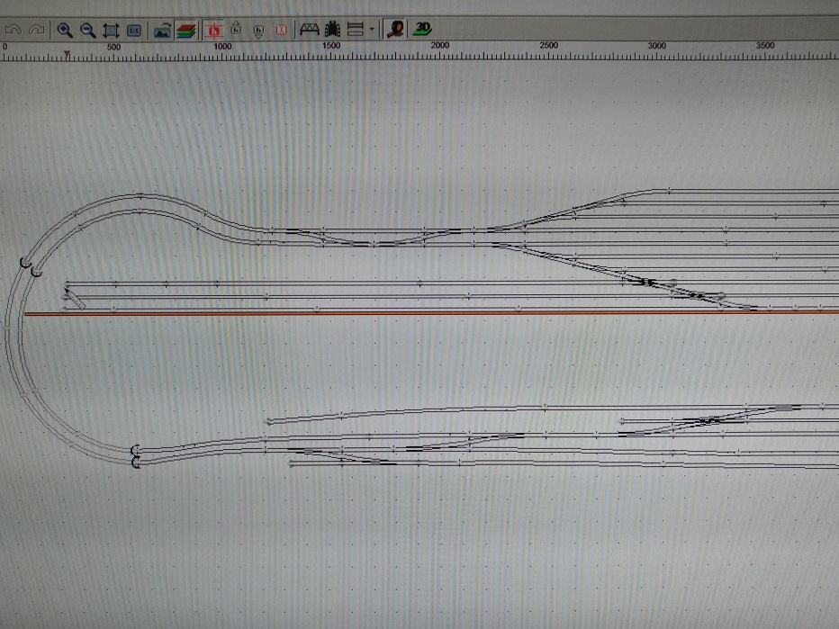Click the castle-shaped building icon
Image resolution: width=839 pixels, height=629 pixels.
[x=332, y=30]
